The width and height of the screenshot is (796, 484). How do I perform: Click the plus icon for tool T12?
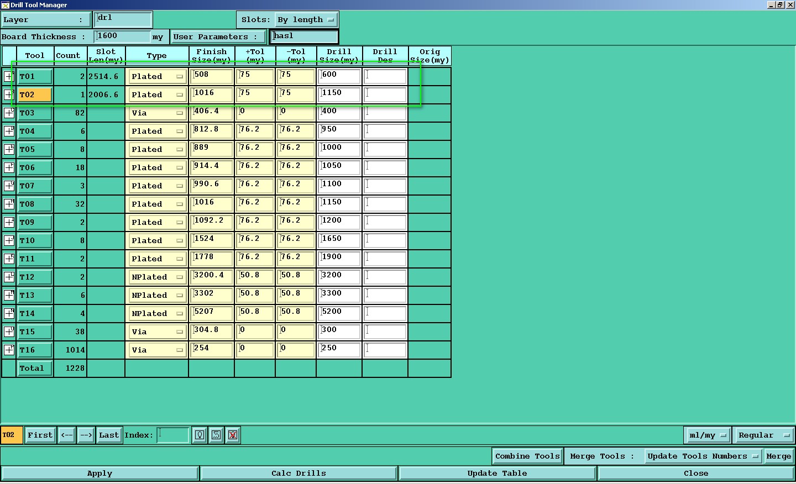9,277
